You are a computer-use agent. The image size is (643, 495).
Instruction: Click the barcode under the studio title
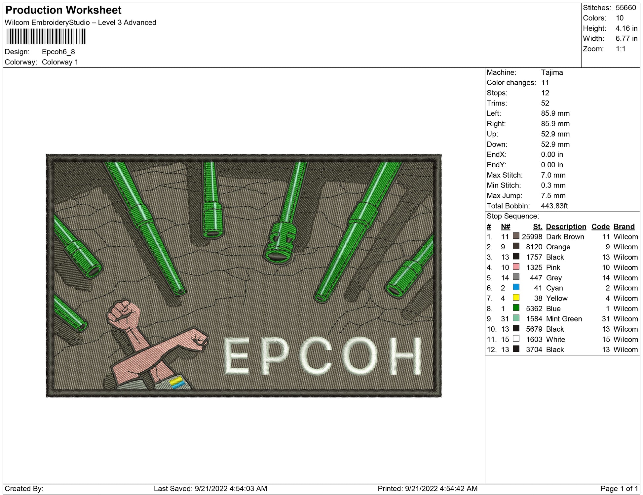[46, 36]
